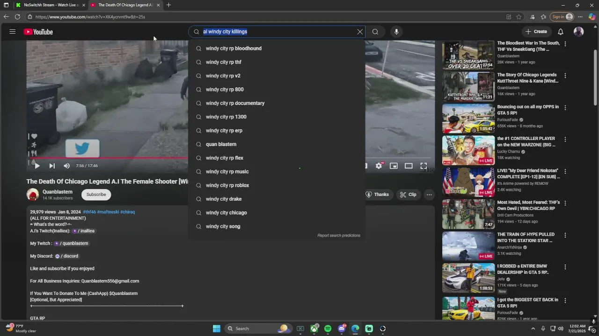Image resolution: width=599 pixels, height=336 pixels.
Task: Start voice search with the microphone icon
Action: [x=396, y=32]
